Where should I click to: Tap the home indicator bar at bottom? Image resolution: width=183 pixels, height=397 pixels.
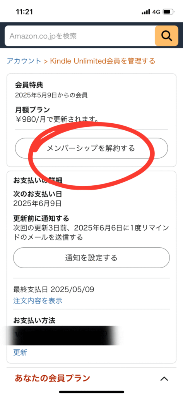(91, 392)
